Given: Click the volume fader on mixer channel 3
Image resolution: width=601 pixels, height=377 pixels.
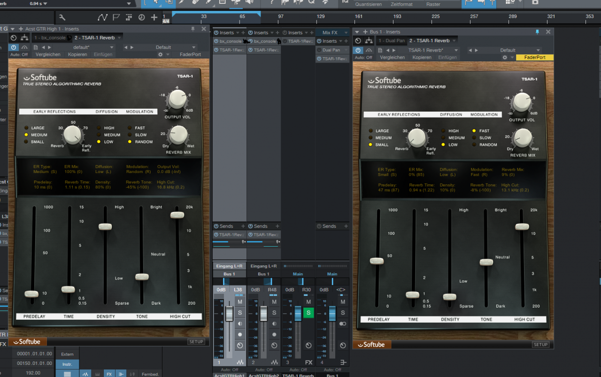Looking at the screenshot, I should click(298, 313).
